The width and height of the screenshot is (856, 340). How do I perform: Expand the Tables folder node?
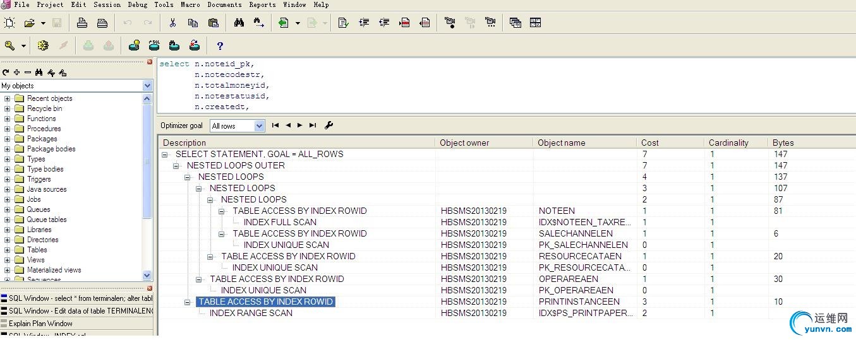[8, 250]
